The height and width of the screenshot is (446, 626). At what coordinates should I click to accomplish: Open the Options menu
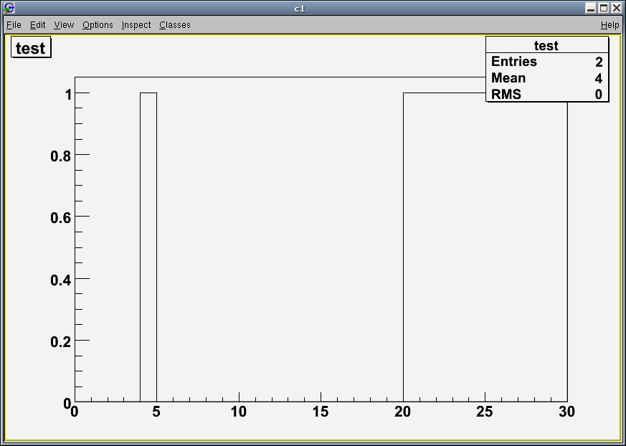click(x=98, y=25)
